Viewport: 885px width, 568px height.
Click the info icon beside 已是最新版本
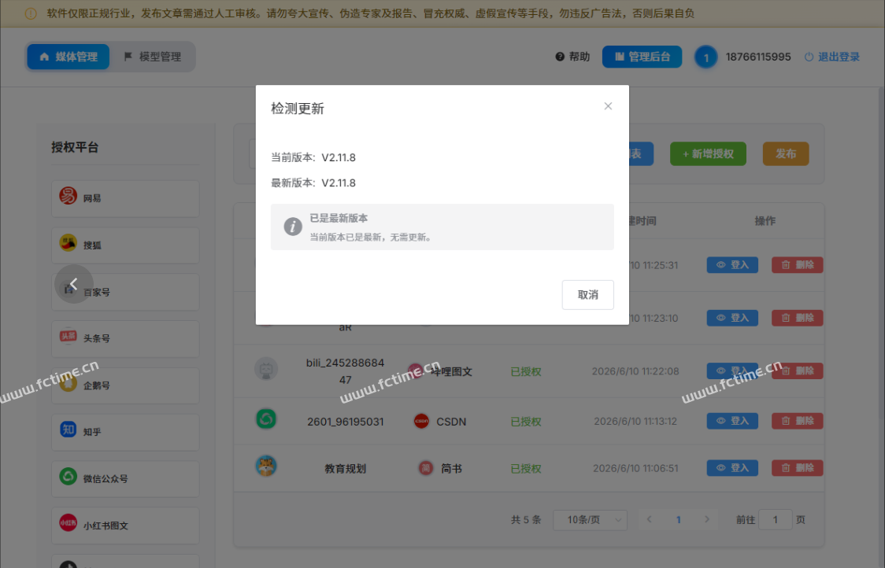click(292, 227)
